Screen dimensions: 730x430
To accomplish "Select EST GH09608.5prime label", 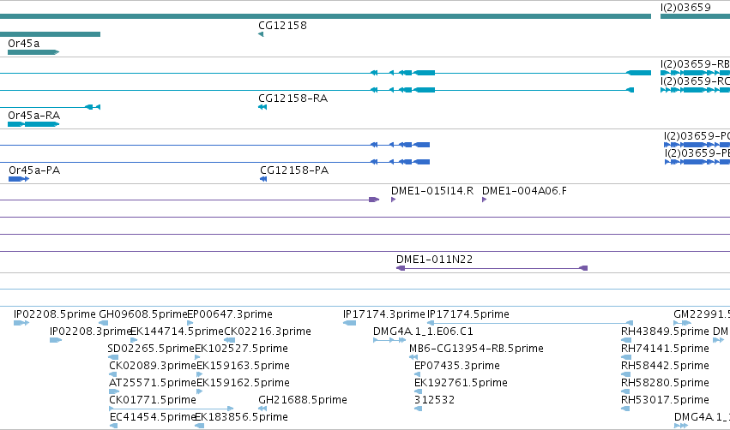I will click(x=142, y=314).
